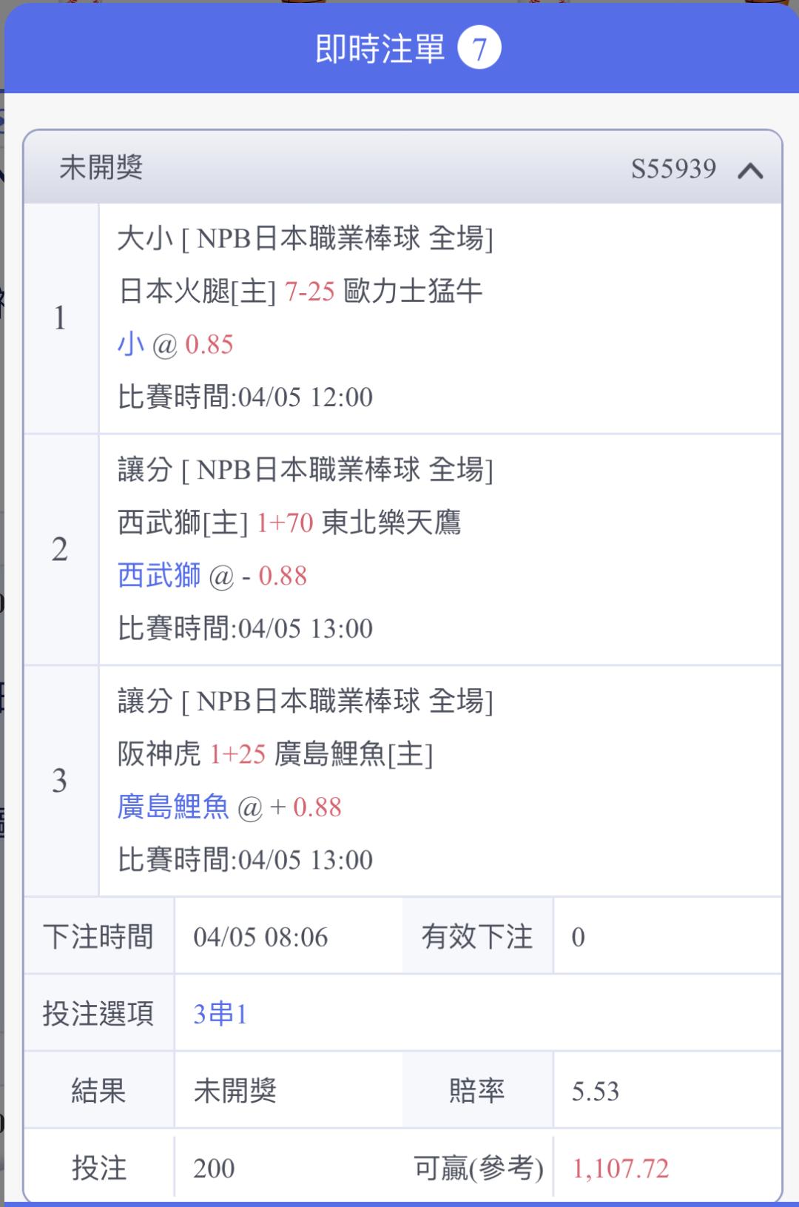Click the blue 廣島鯉魚 selection
The height and width of the screenshot is (1207, 799).
(x=173, y=807)
